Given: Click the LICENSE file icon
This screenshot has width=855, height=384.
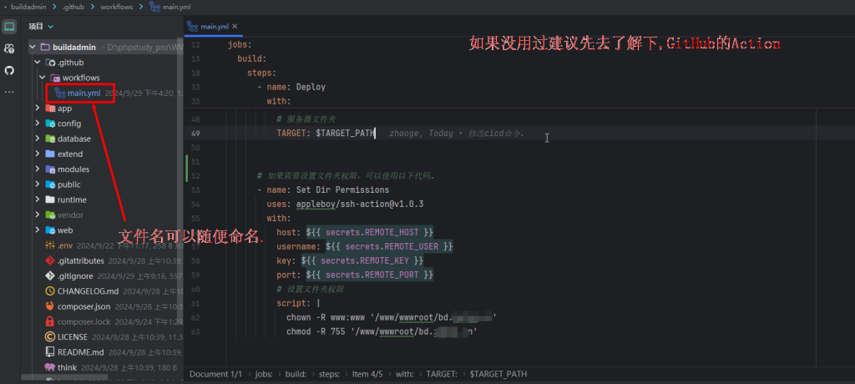Looking at the screenshot, I should (x=50, y=337).
